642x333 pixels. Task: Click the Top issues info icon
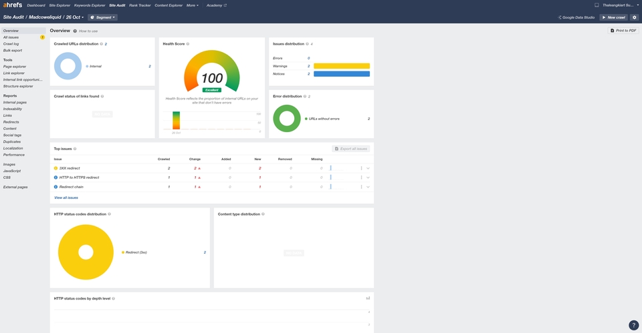tap(75, 149)
